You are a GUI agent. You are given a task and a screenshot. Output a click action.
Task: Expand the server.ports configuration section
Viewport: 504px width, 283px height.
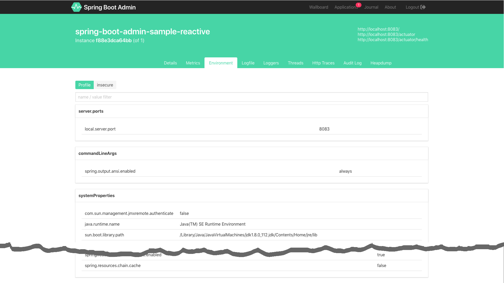(91, 111)
